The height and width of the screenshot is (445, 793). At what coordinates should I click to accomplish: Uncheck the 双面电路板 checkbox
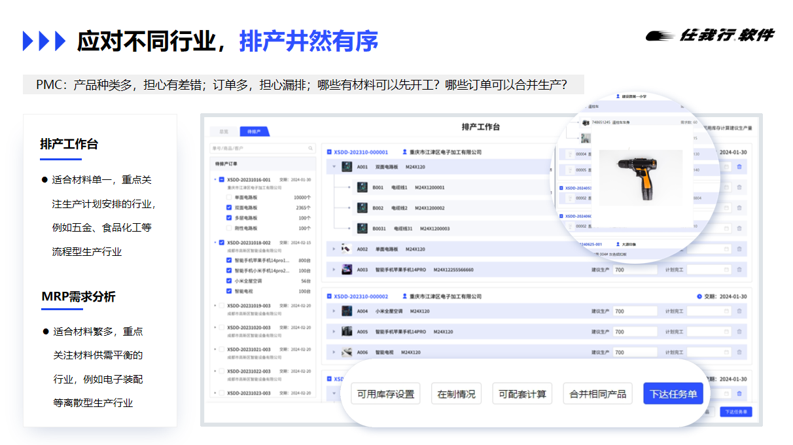pos(229,207)
